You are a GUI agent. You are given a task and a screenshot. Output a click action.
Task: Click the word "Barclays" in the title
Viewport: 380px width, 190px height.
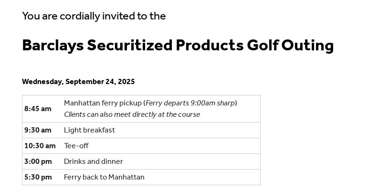(53, 46)
